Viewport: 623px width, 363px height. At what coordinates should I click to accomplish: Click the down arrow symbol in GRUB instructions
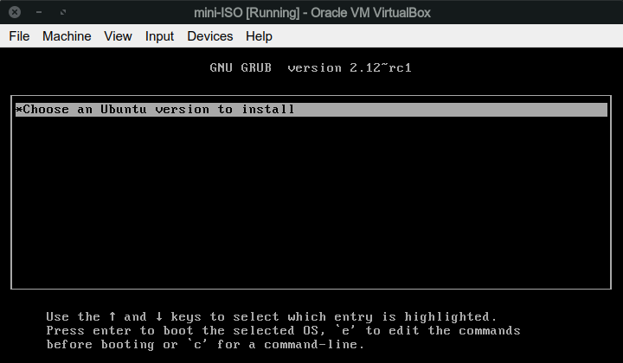point(162,316)
